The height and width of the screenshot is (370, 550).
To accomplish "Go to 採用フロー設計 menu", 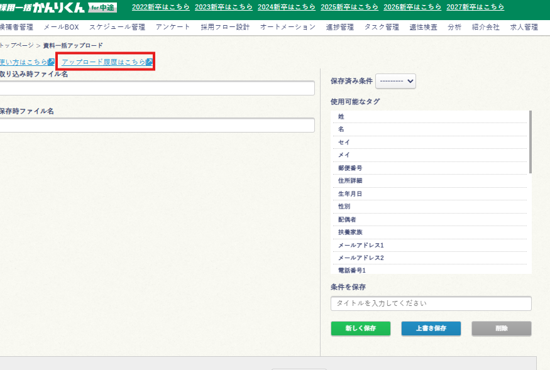I will point(225,27).
